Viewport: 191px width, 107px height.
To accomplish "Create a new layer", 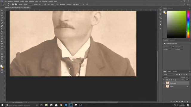I will pos(185,102).
